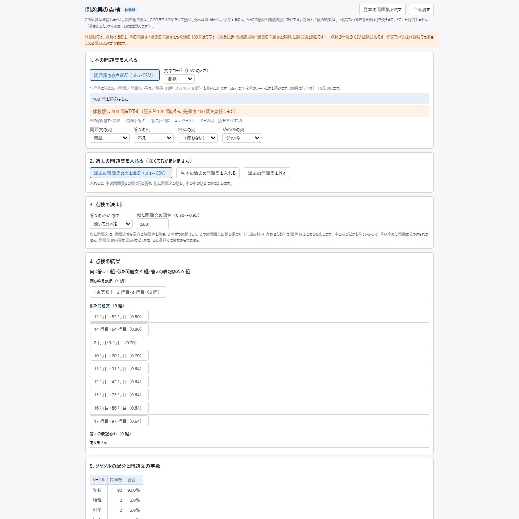The image size is (519, 519).
Task: Click the 答えの表記ゆれ (0 組) subheading
Action: pos(110,434)
